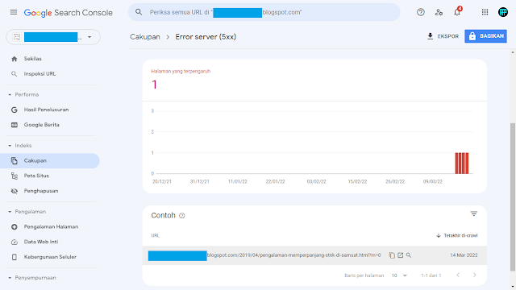Select Cakupan in sidebar

coord(50,161)
